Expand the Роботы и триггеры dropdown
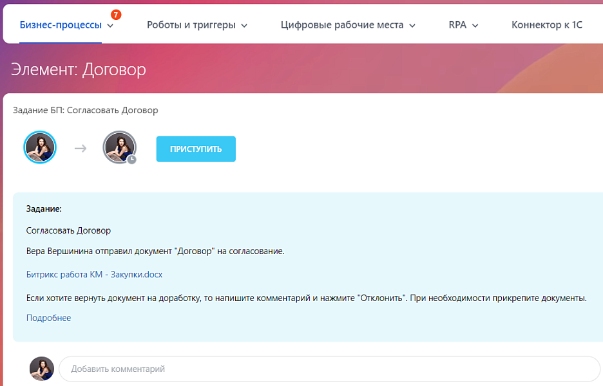 pyautogui.click(x=243, y=25)
